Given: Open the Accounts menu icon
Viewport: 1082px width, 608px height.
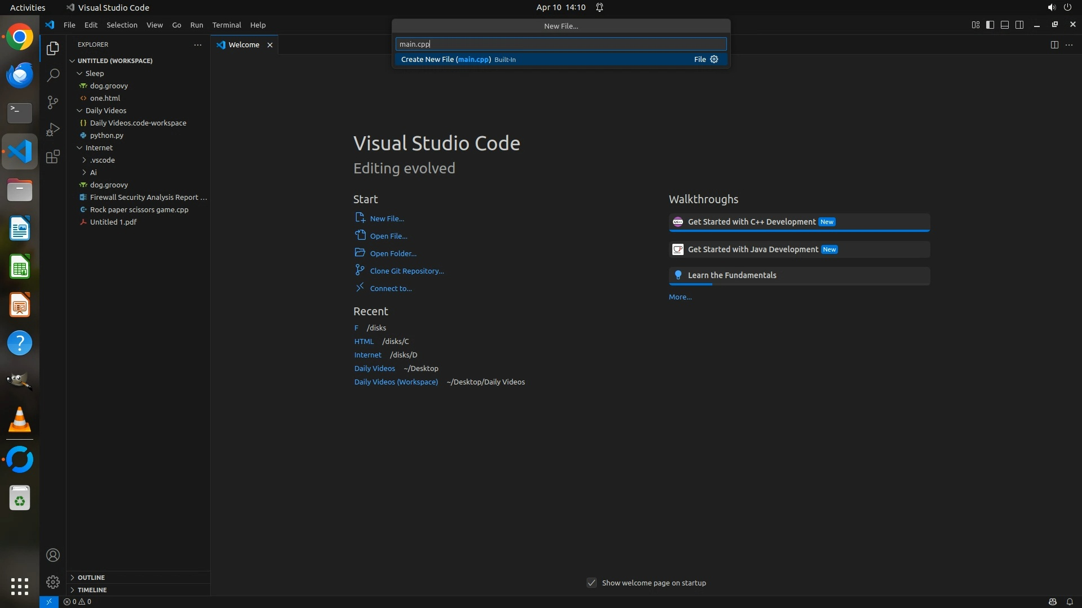Looking at the screenshot, I should click(x=53, y=555).
